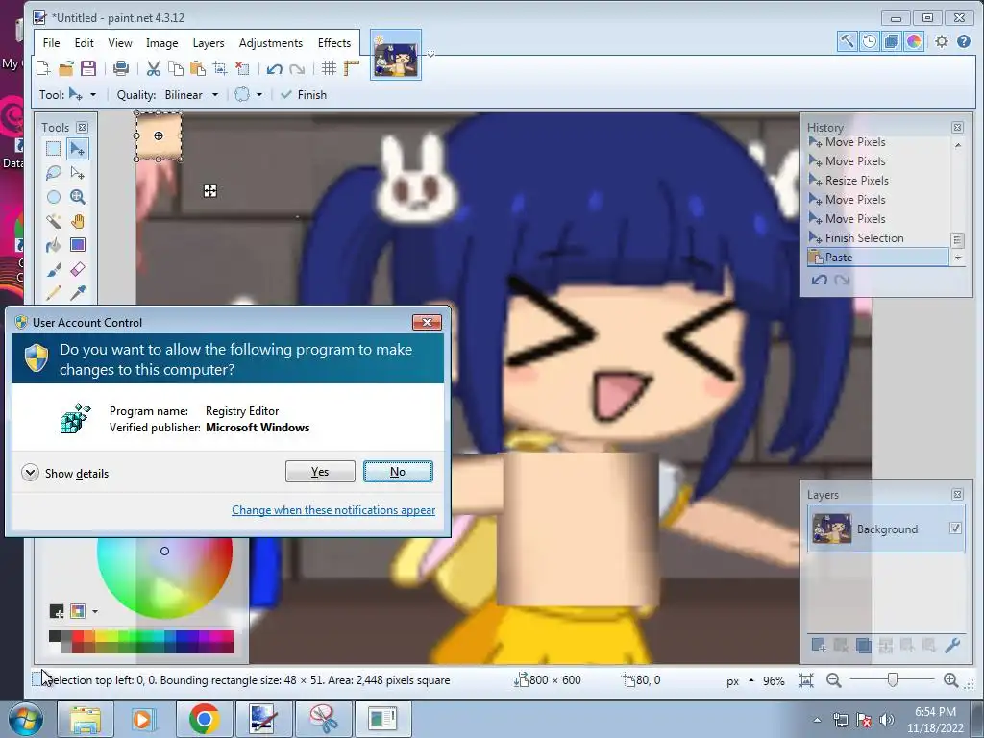
Task: Open the Settings gear icon
Action: pos(942,41)
